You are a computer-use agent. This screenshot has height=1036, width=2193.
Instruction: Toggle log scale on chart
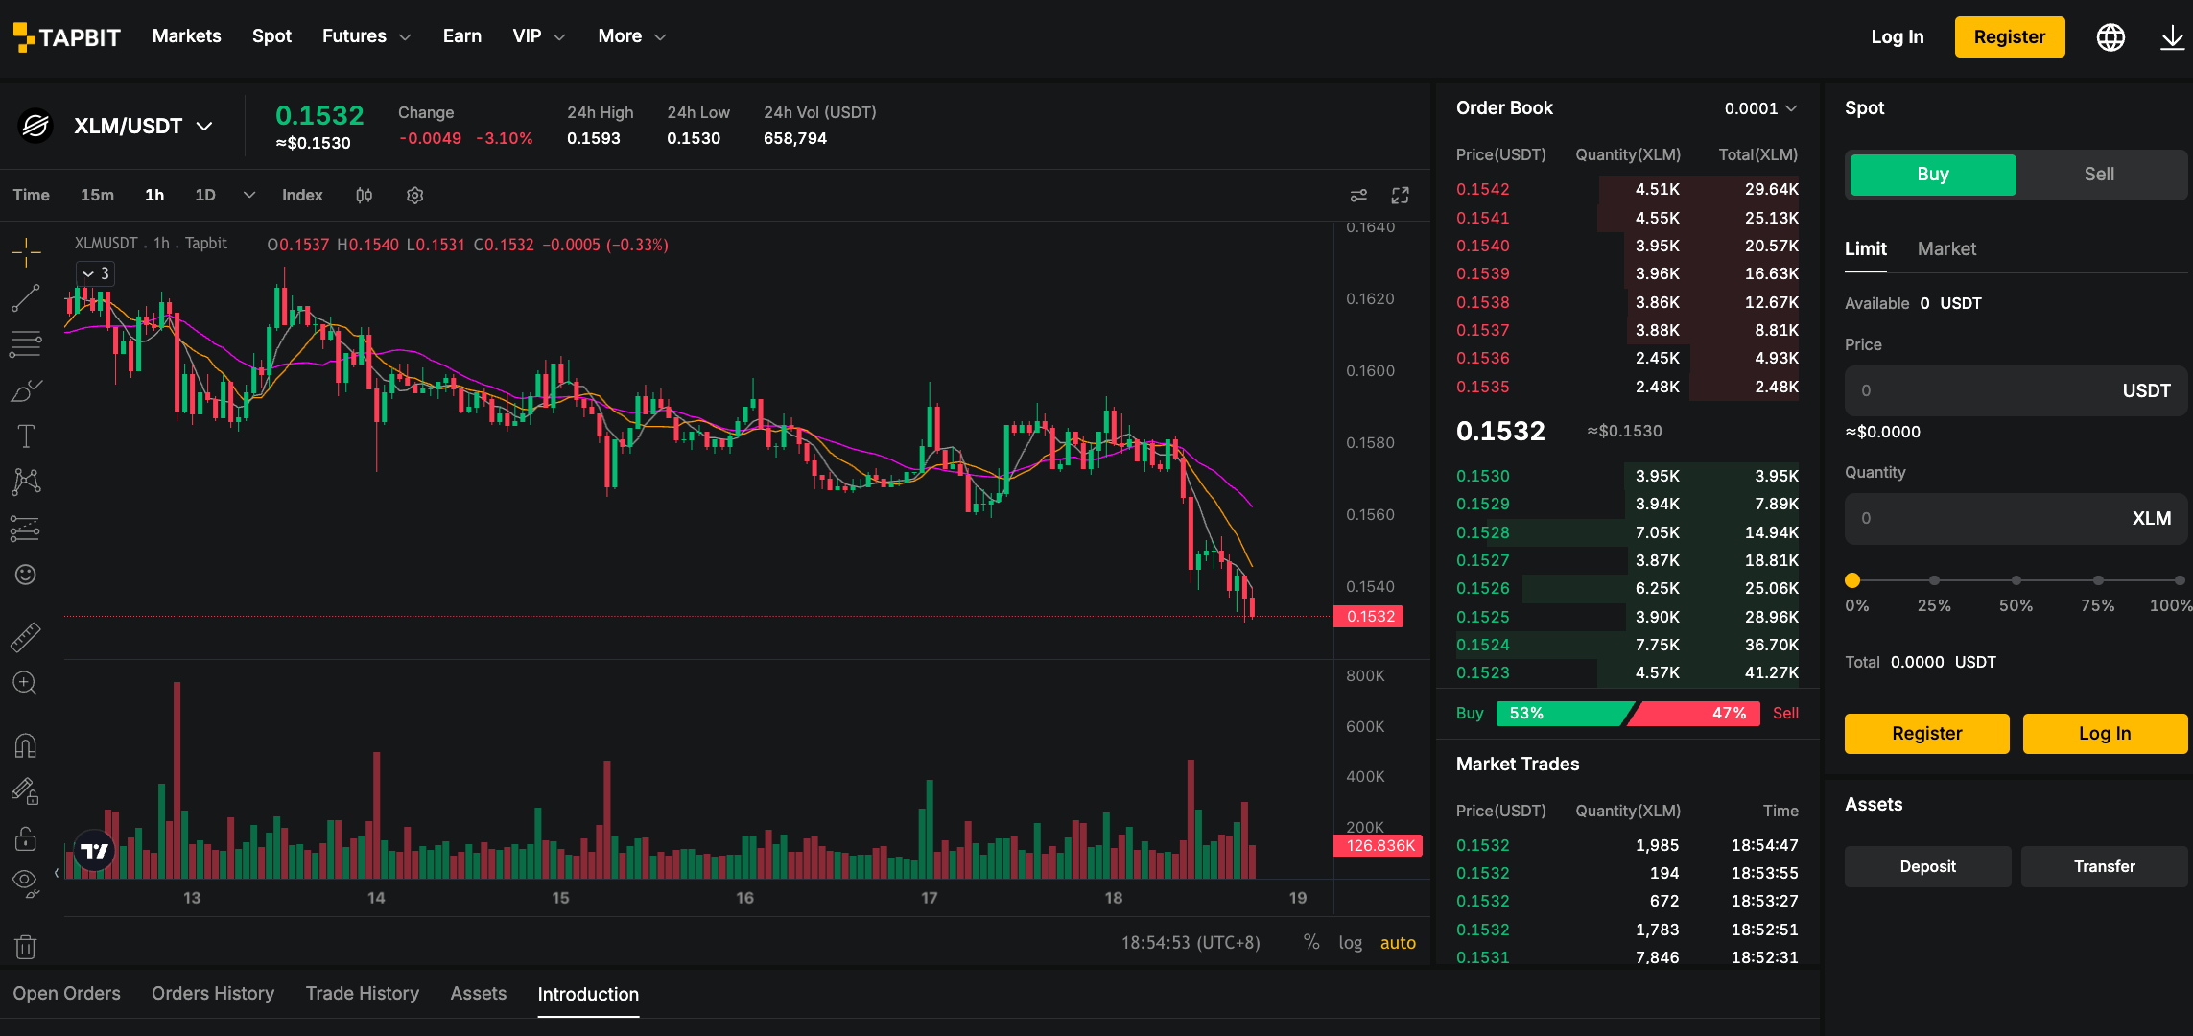click(1350, 943)
